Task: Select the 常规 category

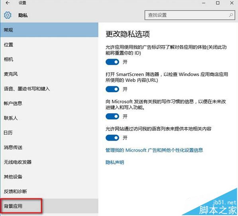Action: point(49,30)
